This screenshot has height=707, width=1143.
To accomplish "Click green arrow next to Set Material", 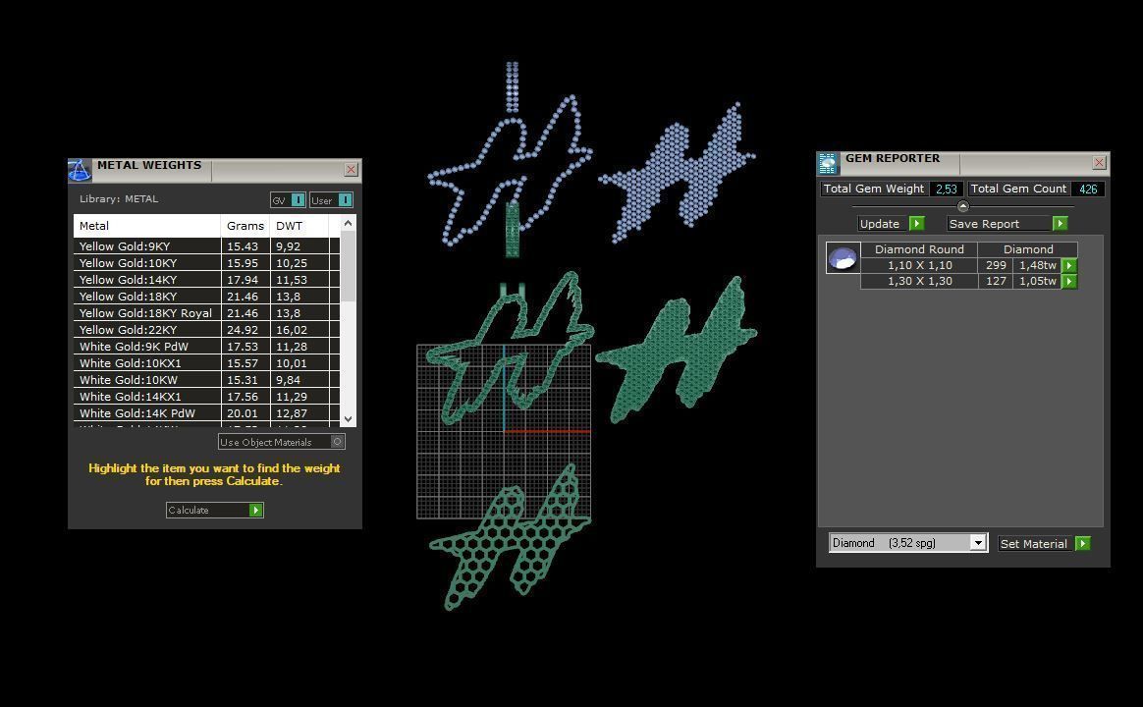I will coord(1083,544).
